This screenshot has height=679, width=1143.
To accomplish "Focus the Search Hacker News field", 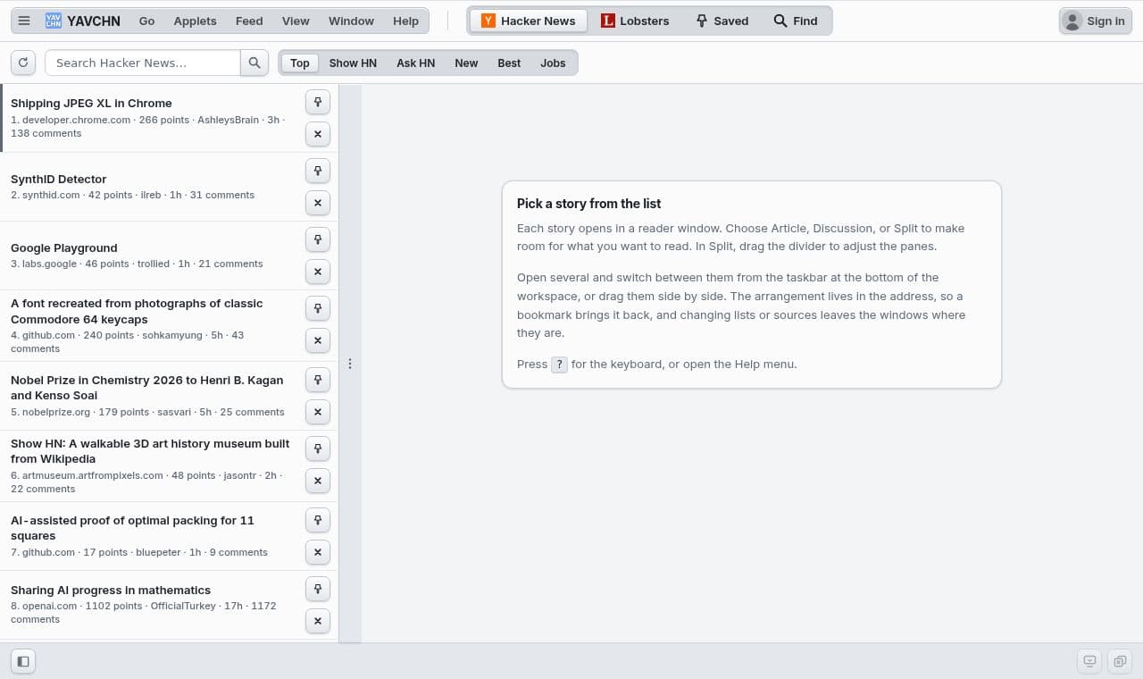I will (143, 63).
